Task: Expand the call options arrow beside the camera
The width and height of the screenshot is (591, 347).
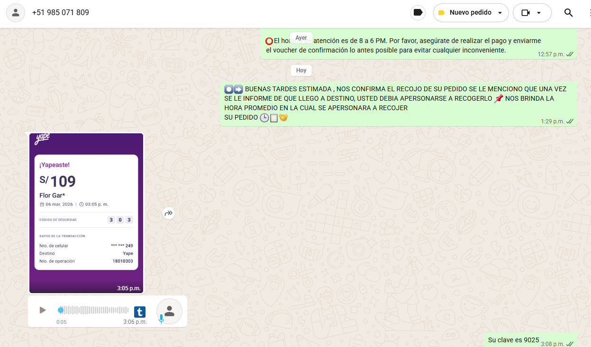Action: 539,13
